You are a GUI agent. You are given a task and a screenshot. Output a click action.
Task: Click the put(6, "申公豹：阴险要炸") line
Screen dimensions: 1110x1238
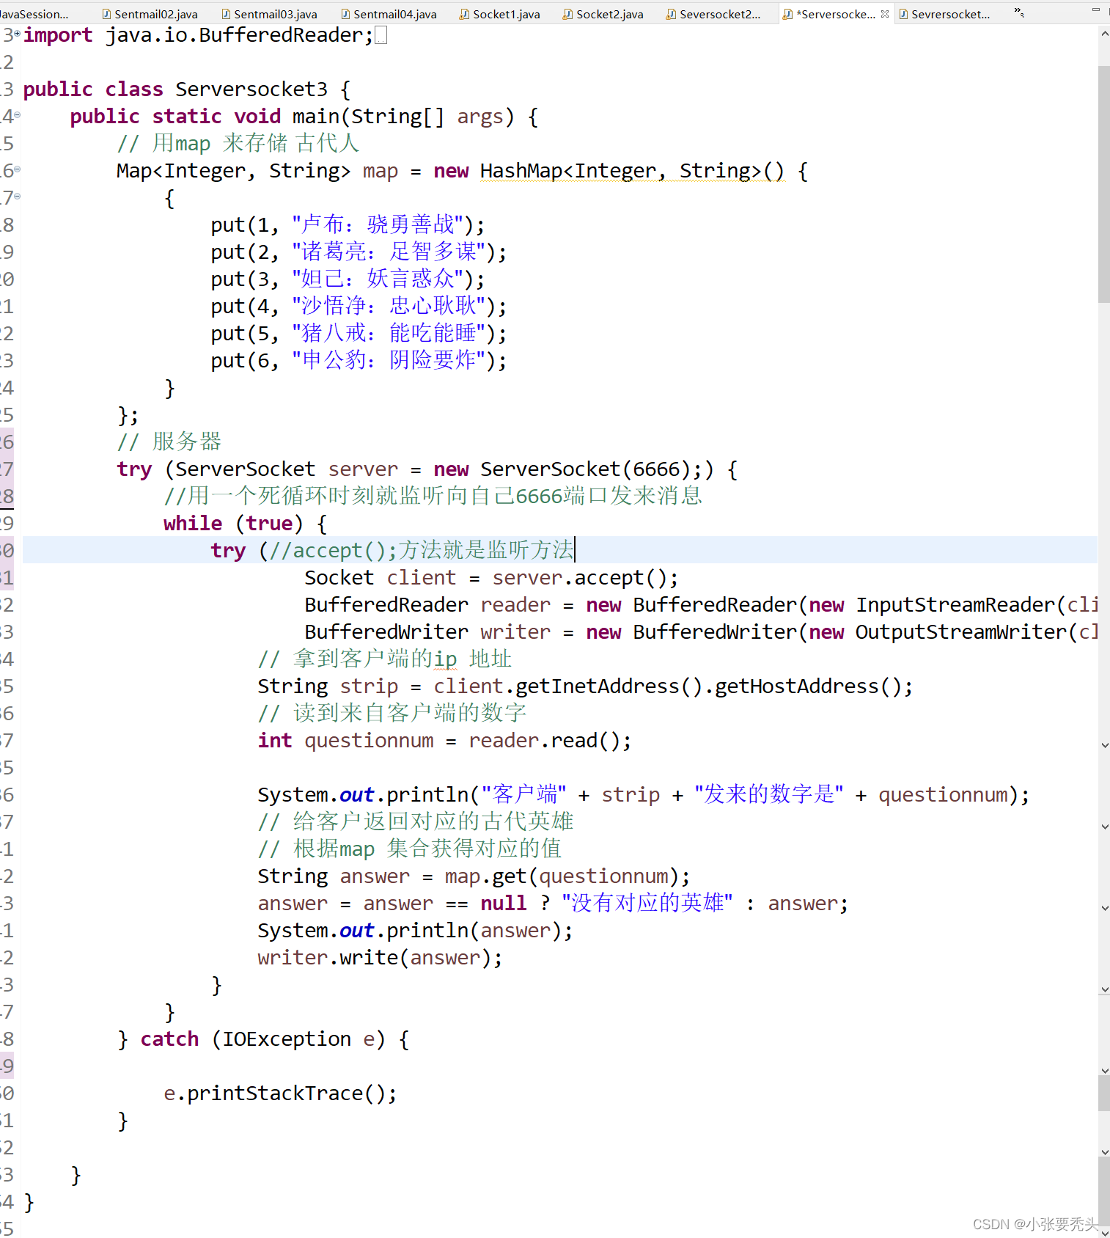[x=359, y=361]
